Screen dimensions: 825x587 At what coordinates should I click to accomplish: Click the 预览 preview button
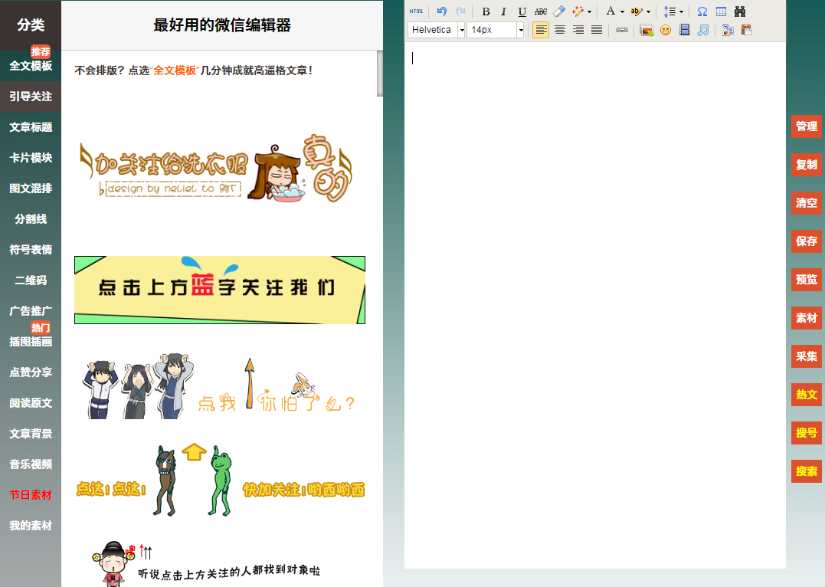pyautogui.click(x=806, y=280)
